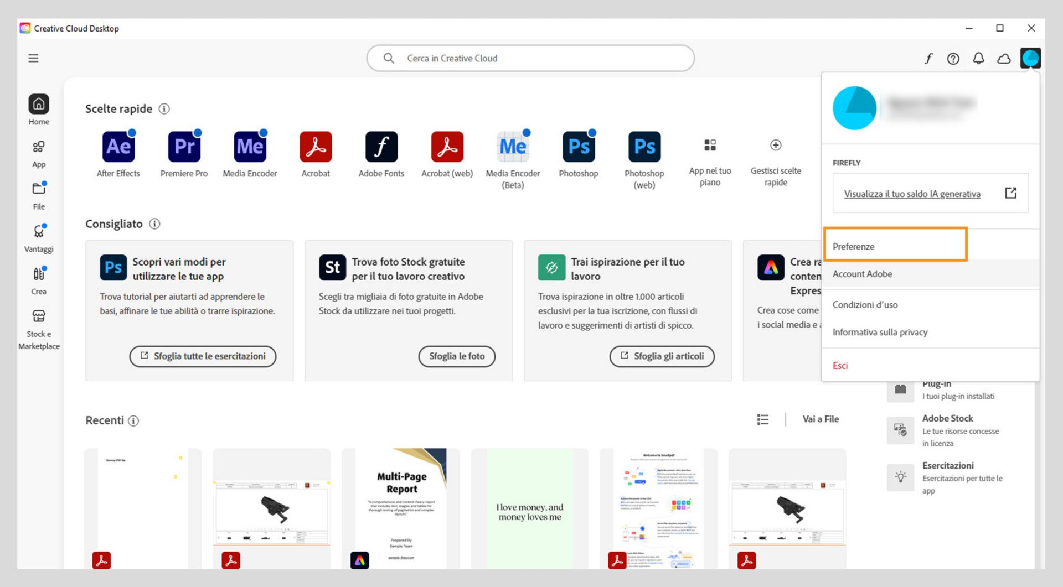Open Acrobat desktop app icon
This screenshot has width=1063, height=587.
[x=316, y=147]
